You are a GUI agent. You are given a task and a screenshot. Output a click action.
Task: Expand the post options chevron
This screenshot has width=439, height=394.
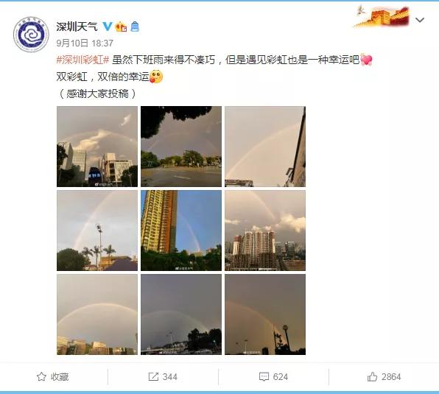[420, 20]
